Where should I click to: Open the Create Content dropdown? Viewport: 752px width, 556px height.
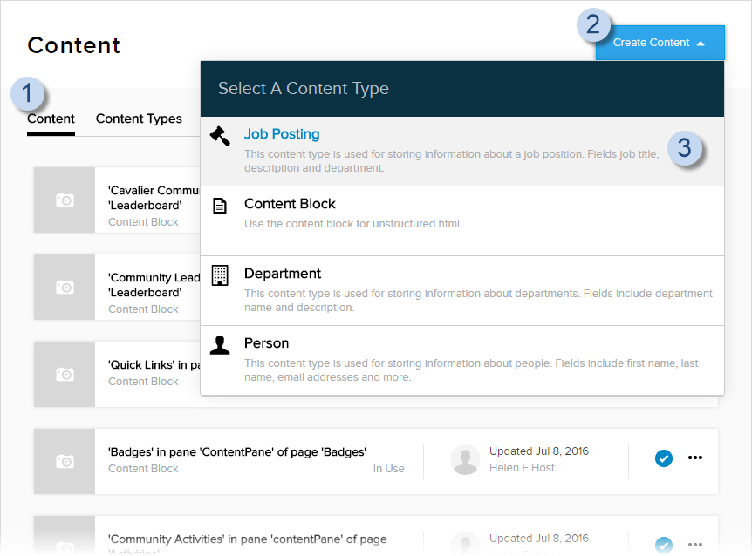[660, 43]
